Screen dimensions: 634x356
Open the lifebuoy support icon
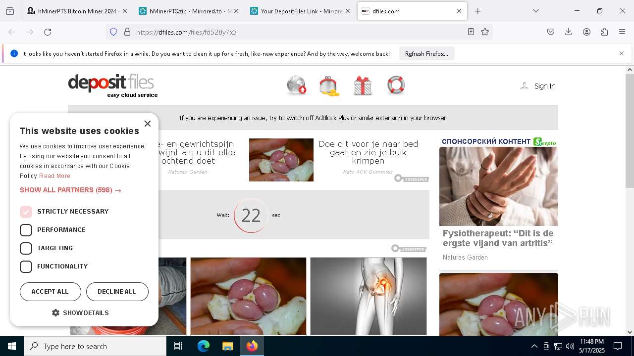(396, 85)
